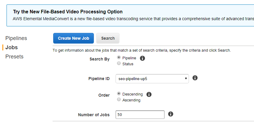Image resolution: width=254 pixels, height=126 pixels.
Task: Click the Pipeline ID label text
Action: tap(99, 79)
